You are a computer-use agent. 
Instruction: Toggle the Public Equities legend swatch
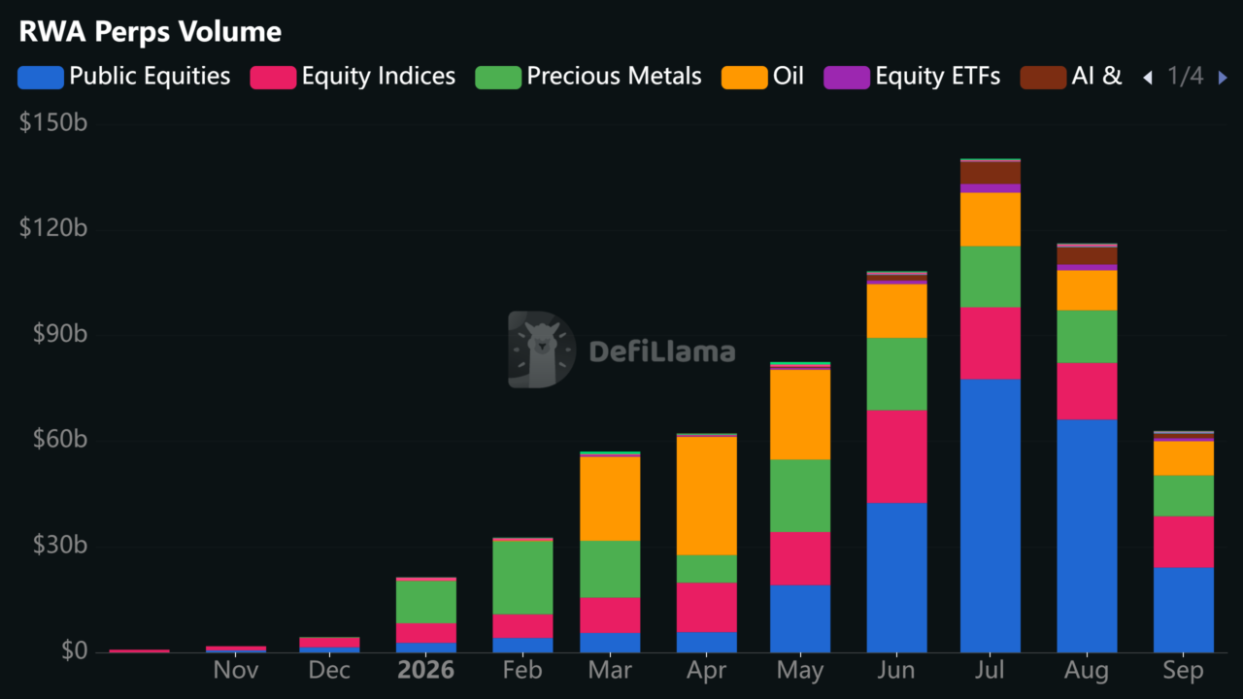41,77
